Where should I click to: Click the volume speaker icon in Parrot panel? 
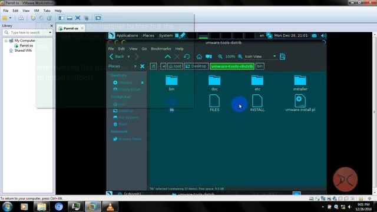click(x=323, y=35)
